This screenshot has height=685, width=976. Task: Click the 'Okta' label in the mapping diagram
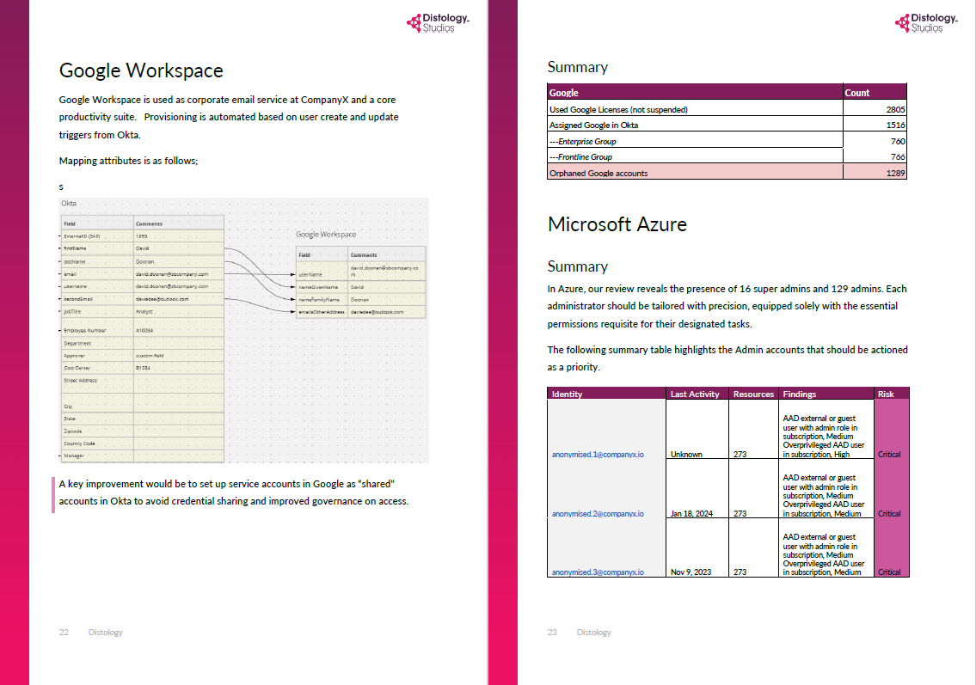(x=69, y=204)
